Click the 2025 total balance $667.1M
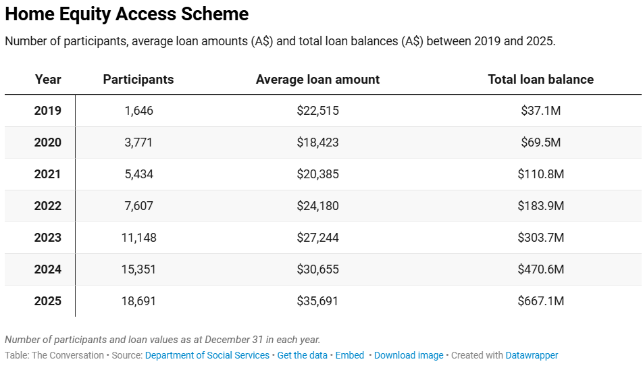Screen dimensions: 643x366 [x=540, y=301]
